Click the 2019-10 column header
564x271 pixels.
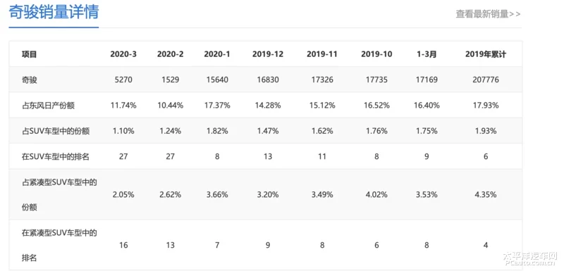click(x=376, y=54)
